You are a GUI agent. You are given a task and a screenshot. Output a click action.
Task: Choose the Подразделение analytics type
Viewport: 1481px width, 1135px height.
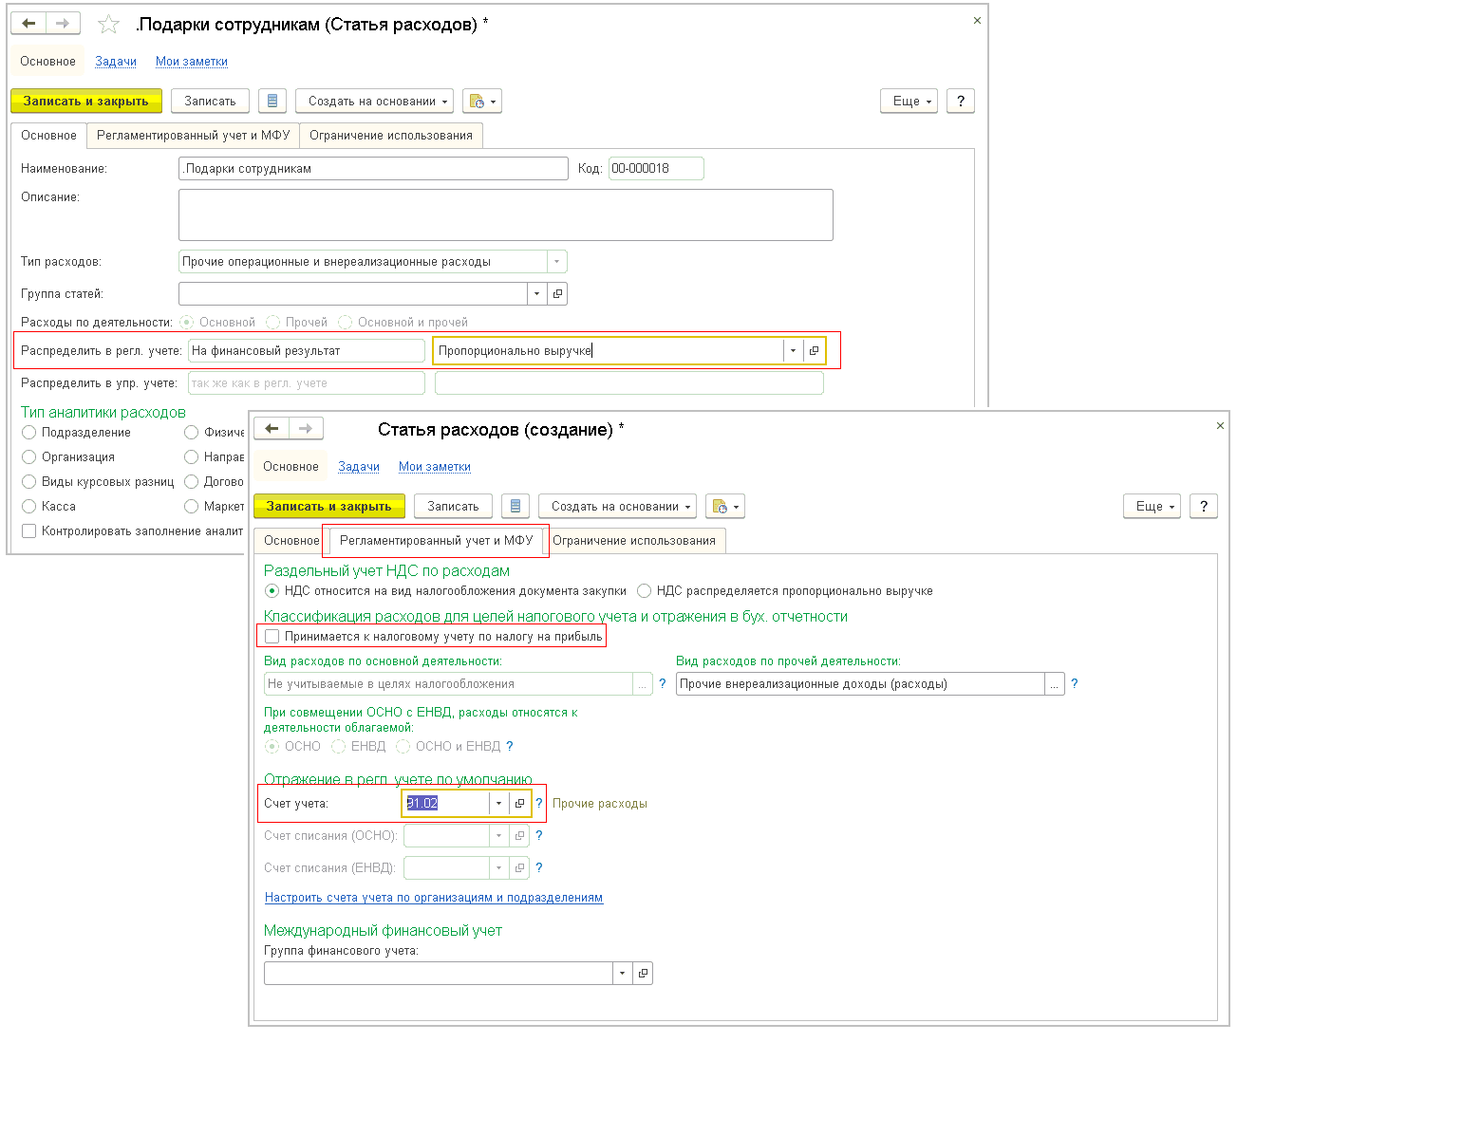tap(29, 433)
